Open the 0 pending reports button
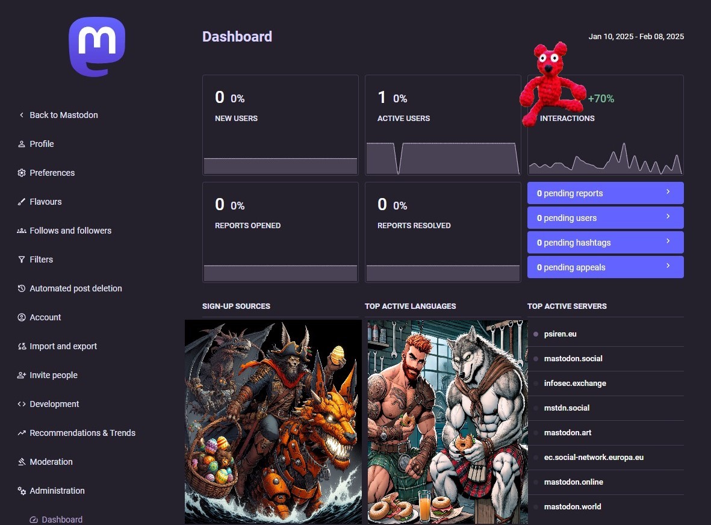Screen dimensions: 711x525 [606, 193]
